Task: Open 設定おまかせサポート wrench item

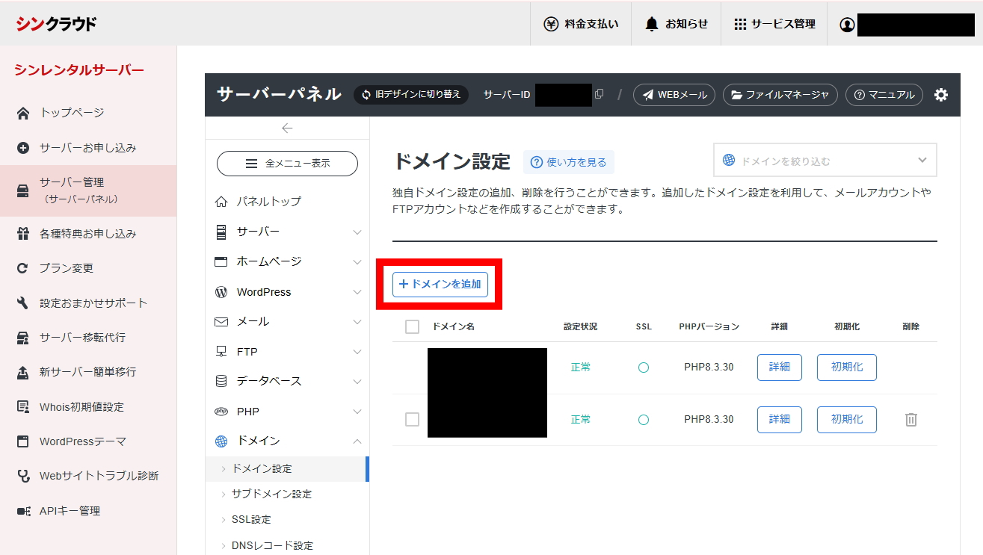Action: pos(88,303)
